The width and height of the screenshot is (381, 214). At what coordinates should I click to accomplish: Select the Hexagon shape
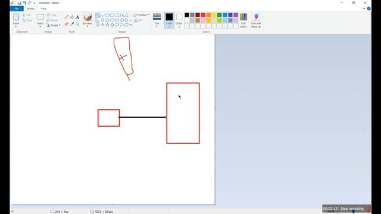(112, 20)
